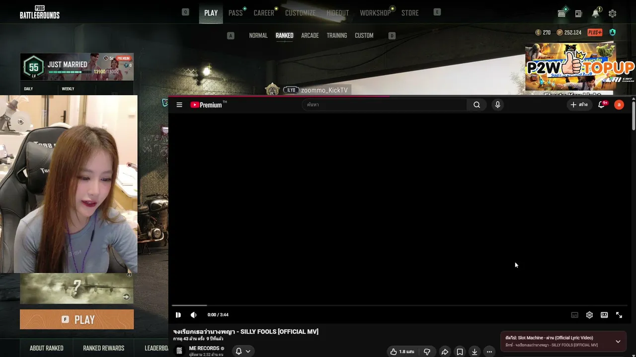Open PUBG settings gear
Viewport: 636px width, 357px height.
(613, 13)
